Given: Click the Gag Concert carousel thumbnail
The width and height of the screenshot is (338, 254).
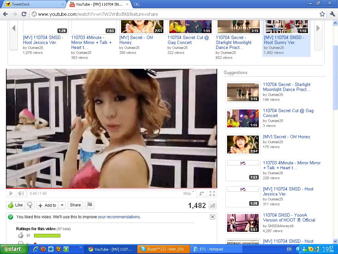Looking at the screenshot, I should (190, 27).
